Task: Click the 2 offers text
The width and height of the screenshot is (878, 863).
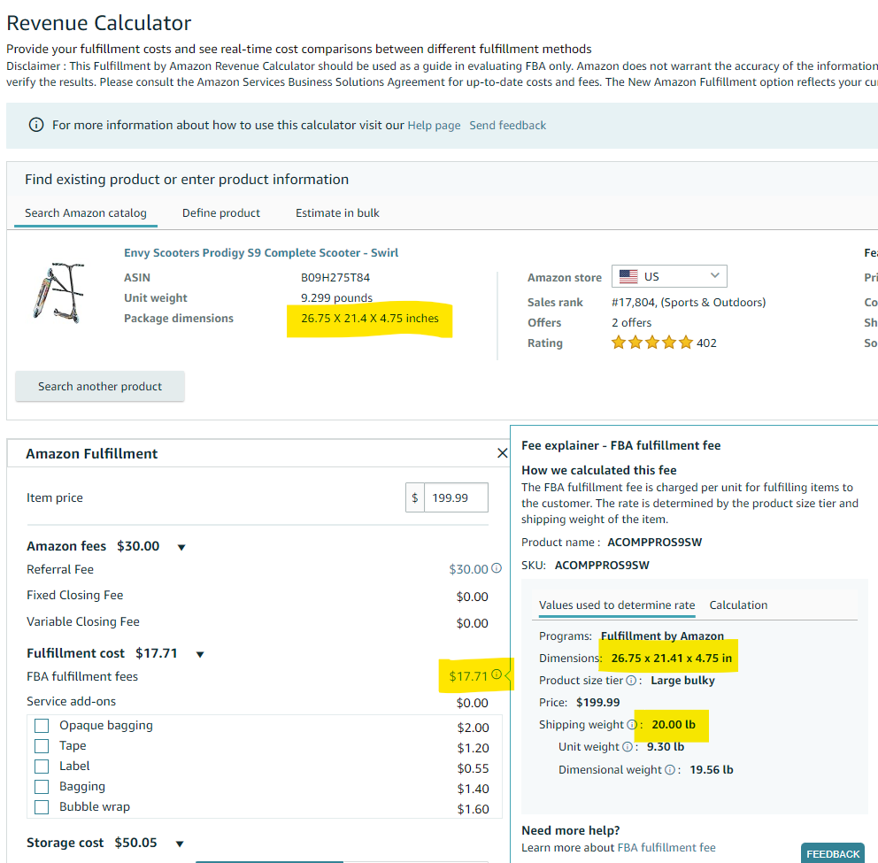Action: 632,322
